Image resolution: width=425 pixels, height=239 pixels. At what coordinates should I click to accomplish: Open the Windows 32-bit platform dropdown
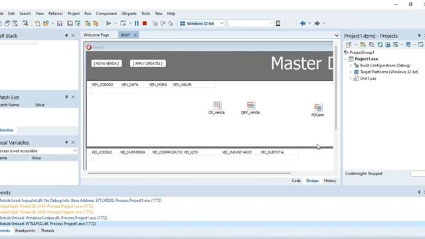[221, 24]
